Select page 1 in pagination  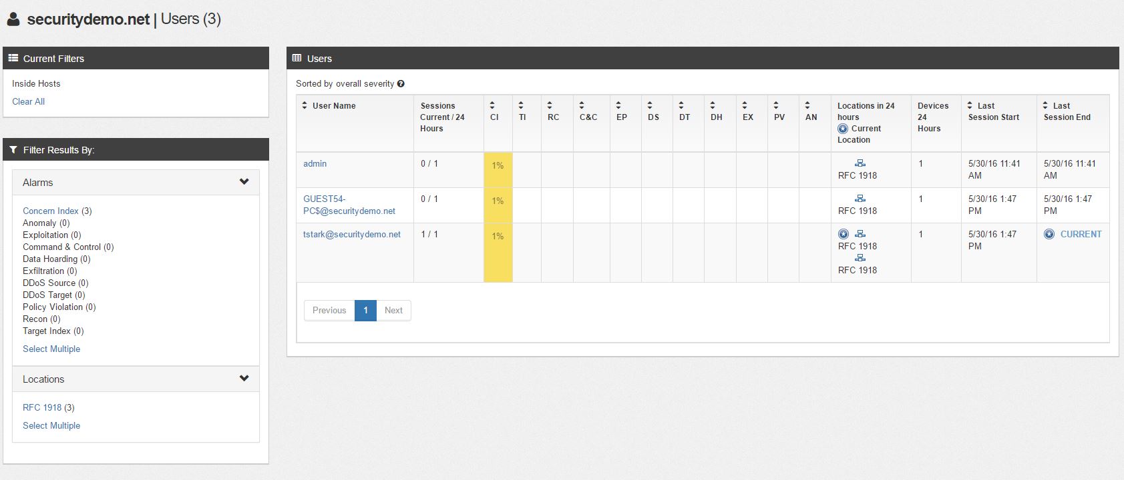coord(365,311)
